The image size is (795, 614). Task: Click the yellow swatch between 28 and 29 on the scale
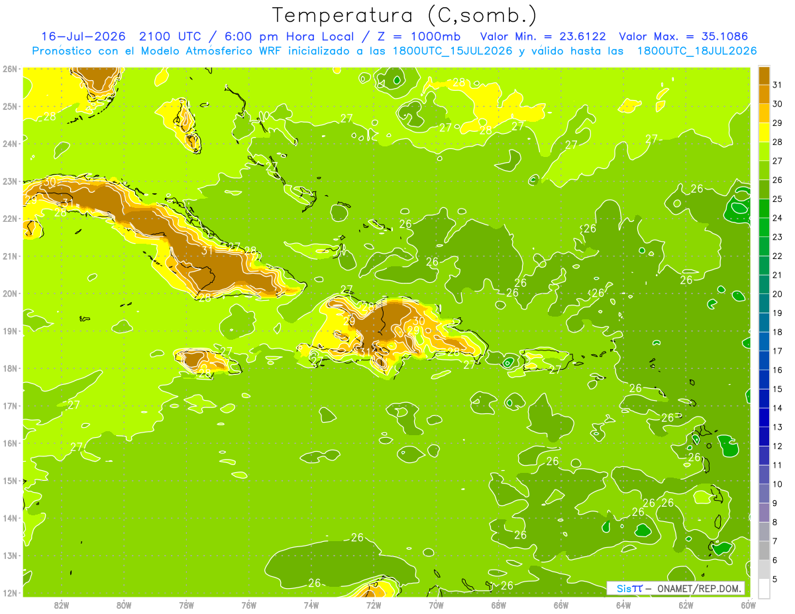point(764,132)
